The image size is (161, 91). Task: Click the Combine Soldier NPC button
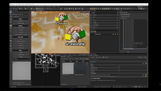[x=21, y=55]
